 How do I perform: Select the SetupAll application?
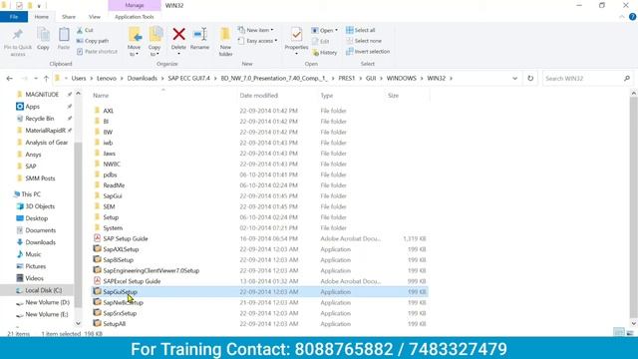click(115, 324)
